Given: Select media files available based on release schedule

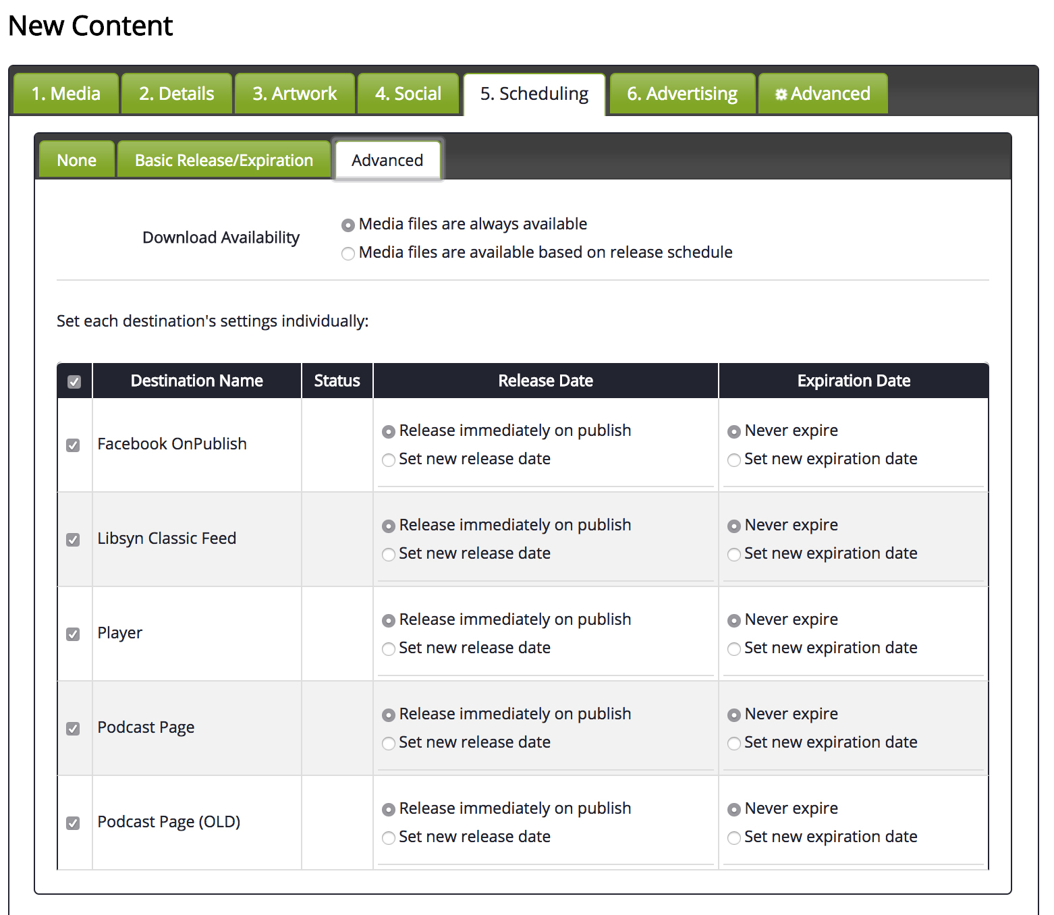Looking at the screenshot, I should [348, 254].
